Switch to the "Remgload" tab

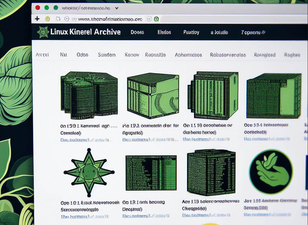(265, 55)
